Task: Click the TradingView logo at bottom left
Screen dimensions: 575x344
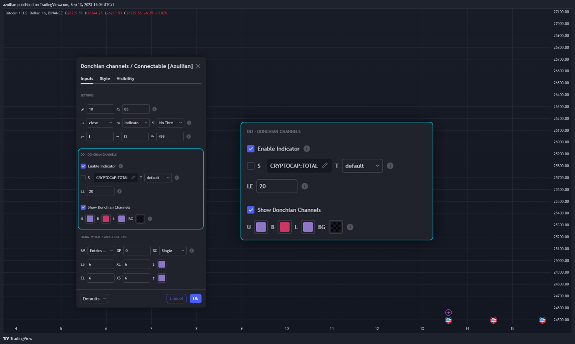Action: (18, 338)
